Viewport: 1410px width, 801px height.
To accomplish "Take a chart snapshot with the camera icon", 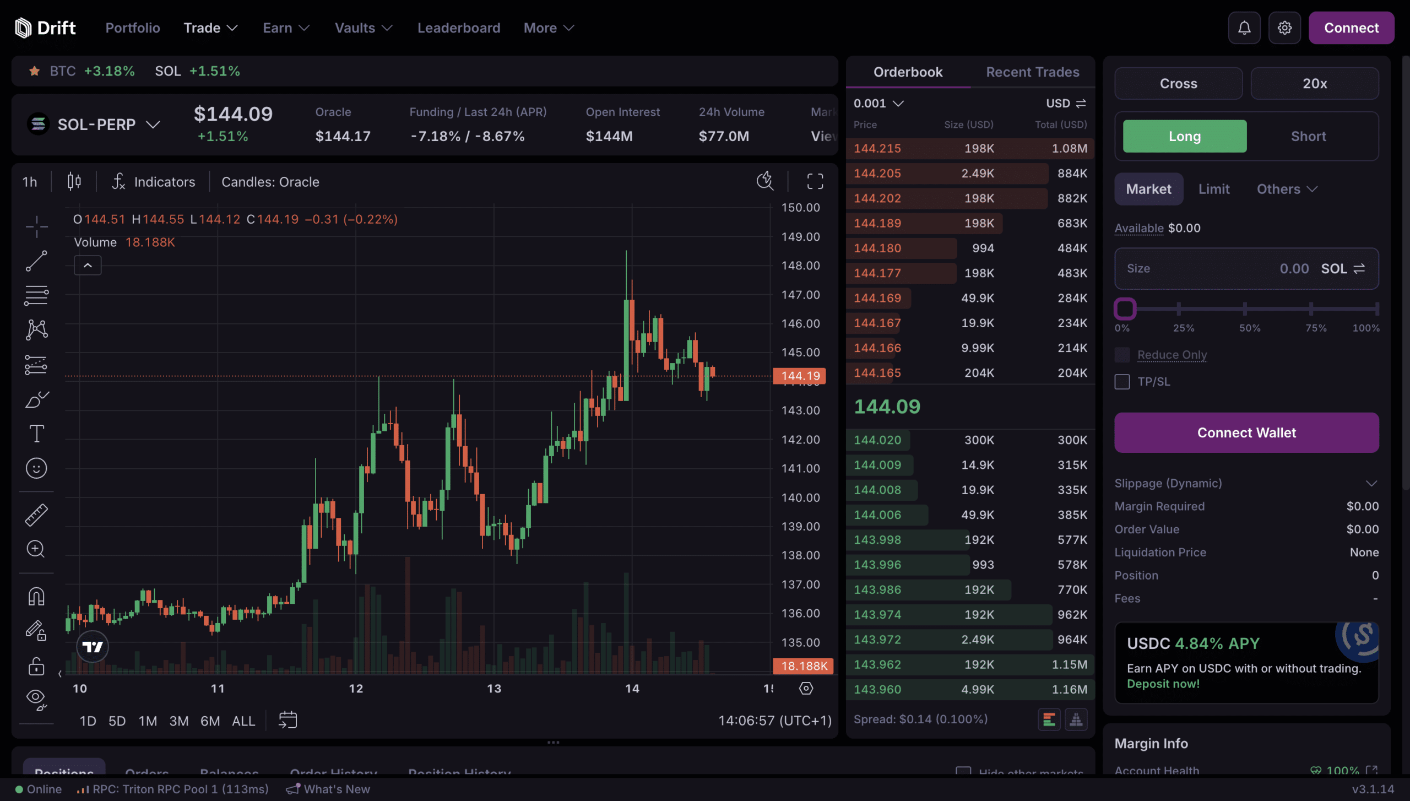I will 765,181.
